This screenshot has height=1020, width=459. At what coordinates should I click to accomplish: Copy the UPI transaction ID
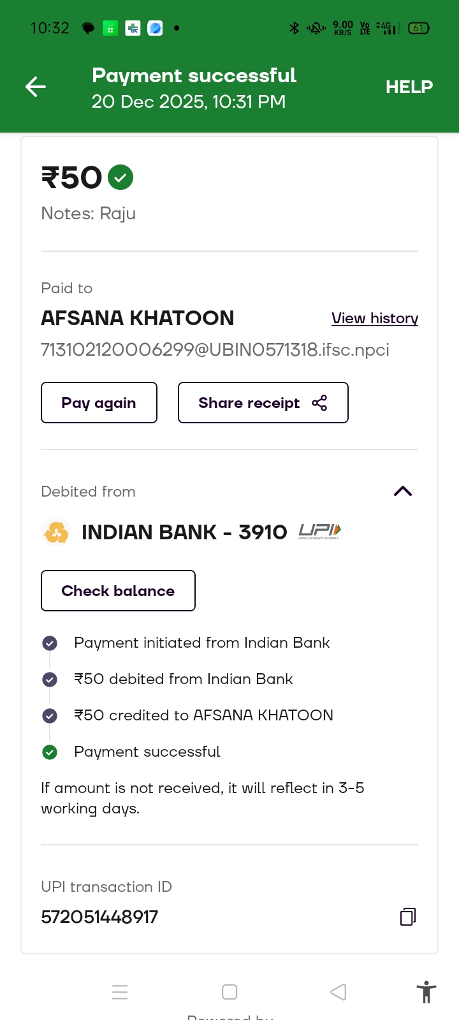[x=408, y=917]
